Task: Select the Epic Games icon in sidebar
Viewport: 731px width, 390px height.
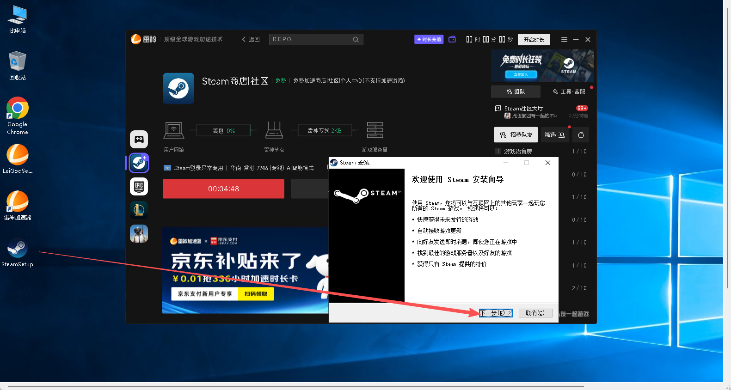Action: click(x=139, y=186)
